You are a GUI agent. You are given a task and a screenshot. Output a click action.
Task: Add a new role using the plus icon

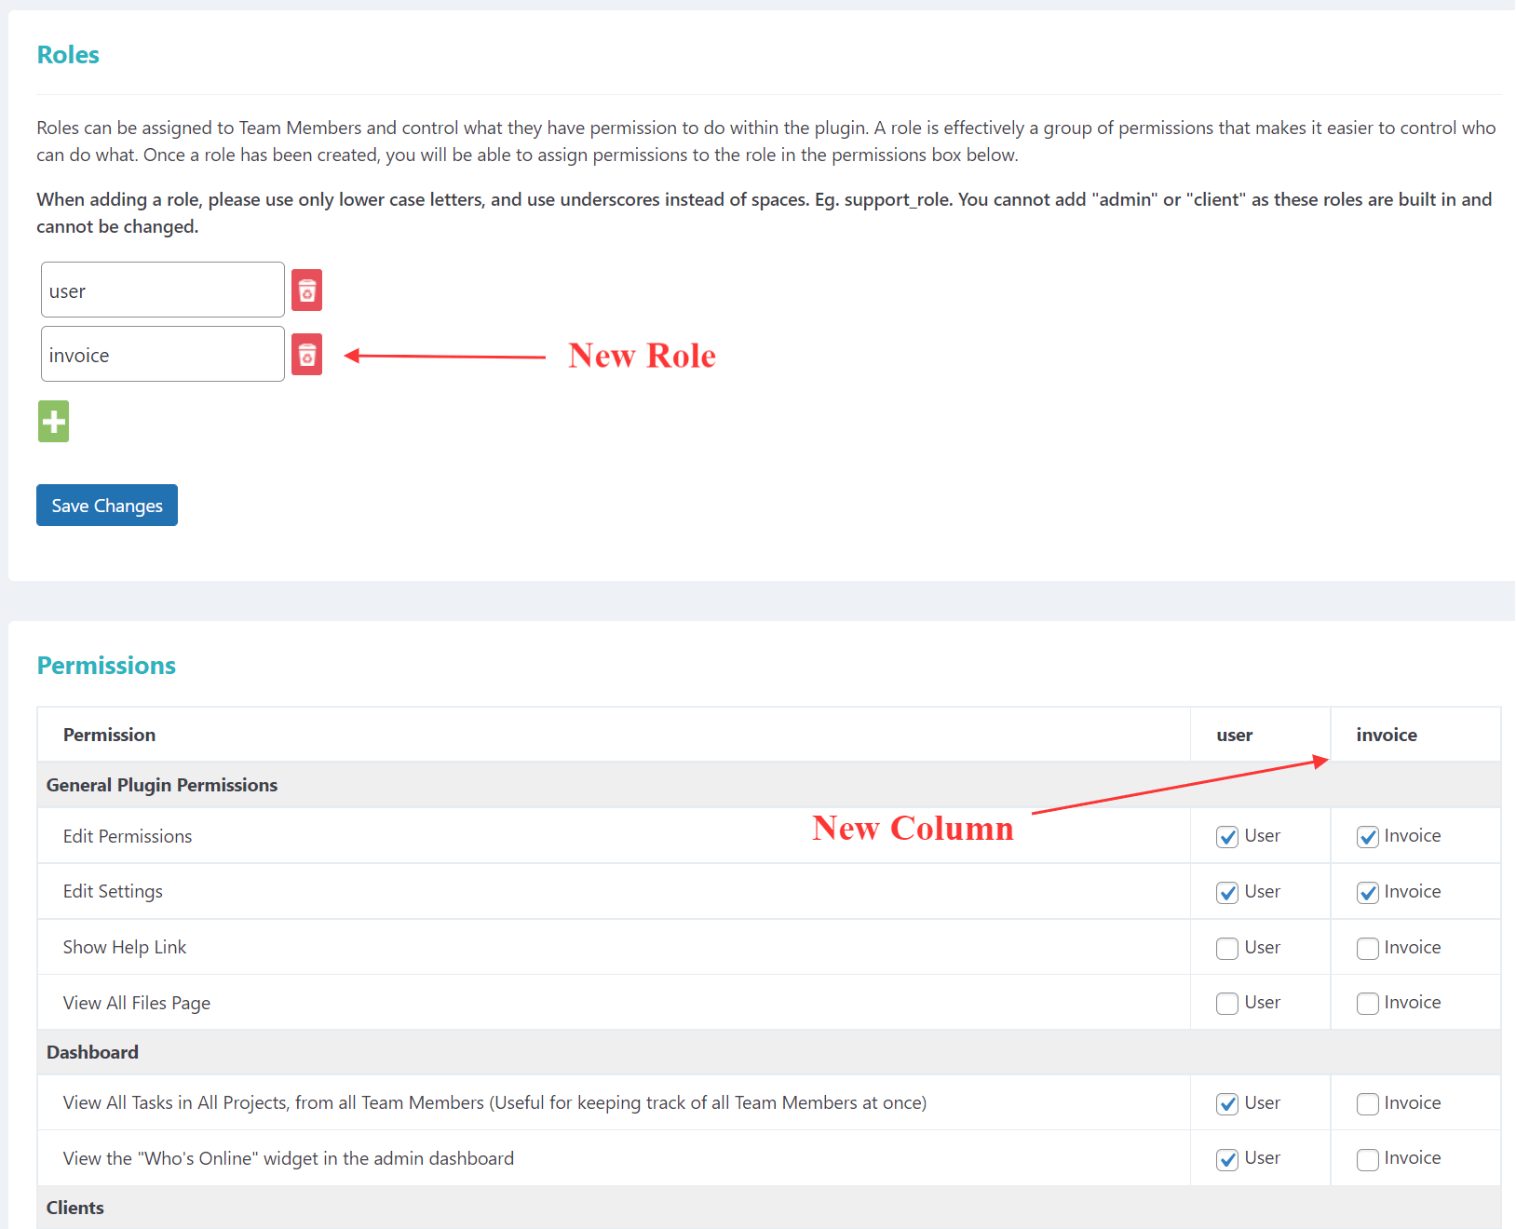point(53,421)
